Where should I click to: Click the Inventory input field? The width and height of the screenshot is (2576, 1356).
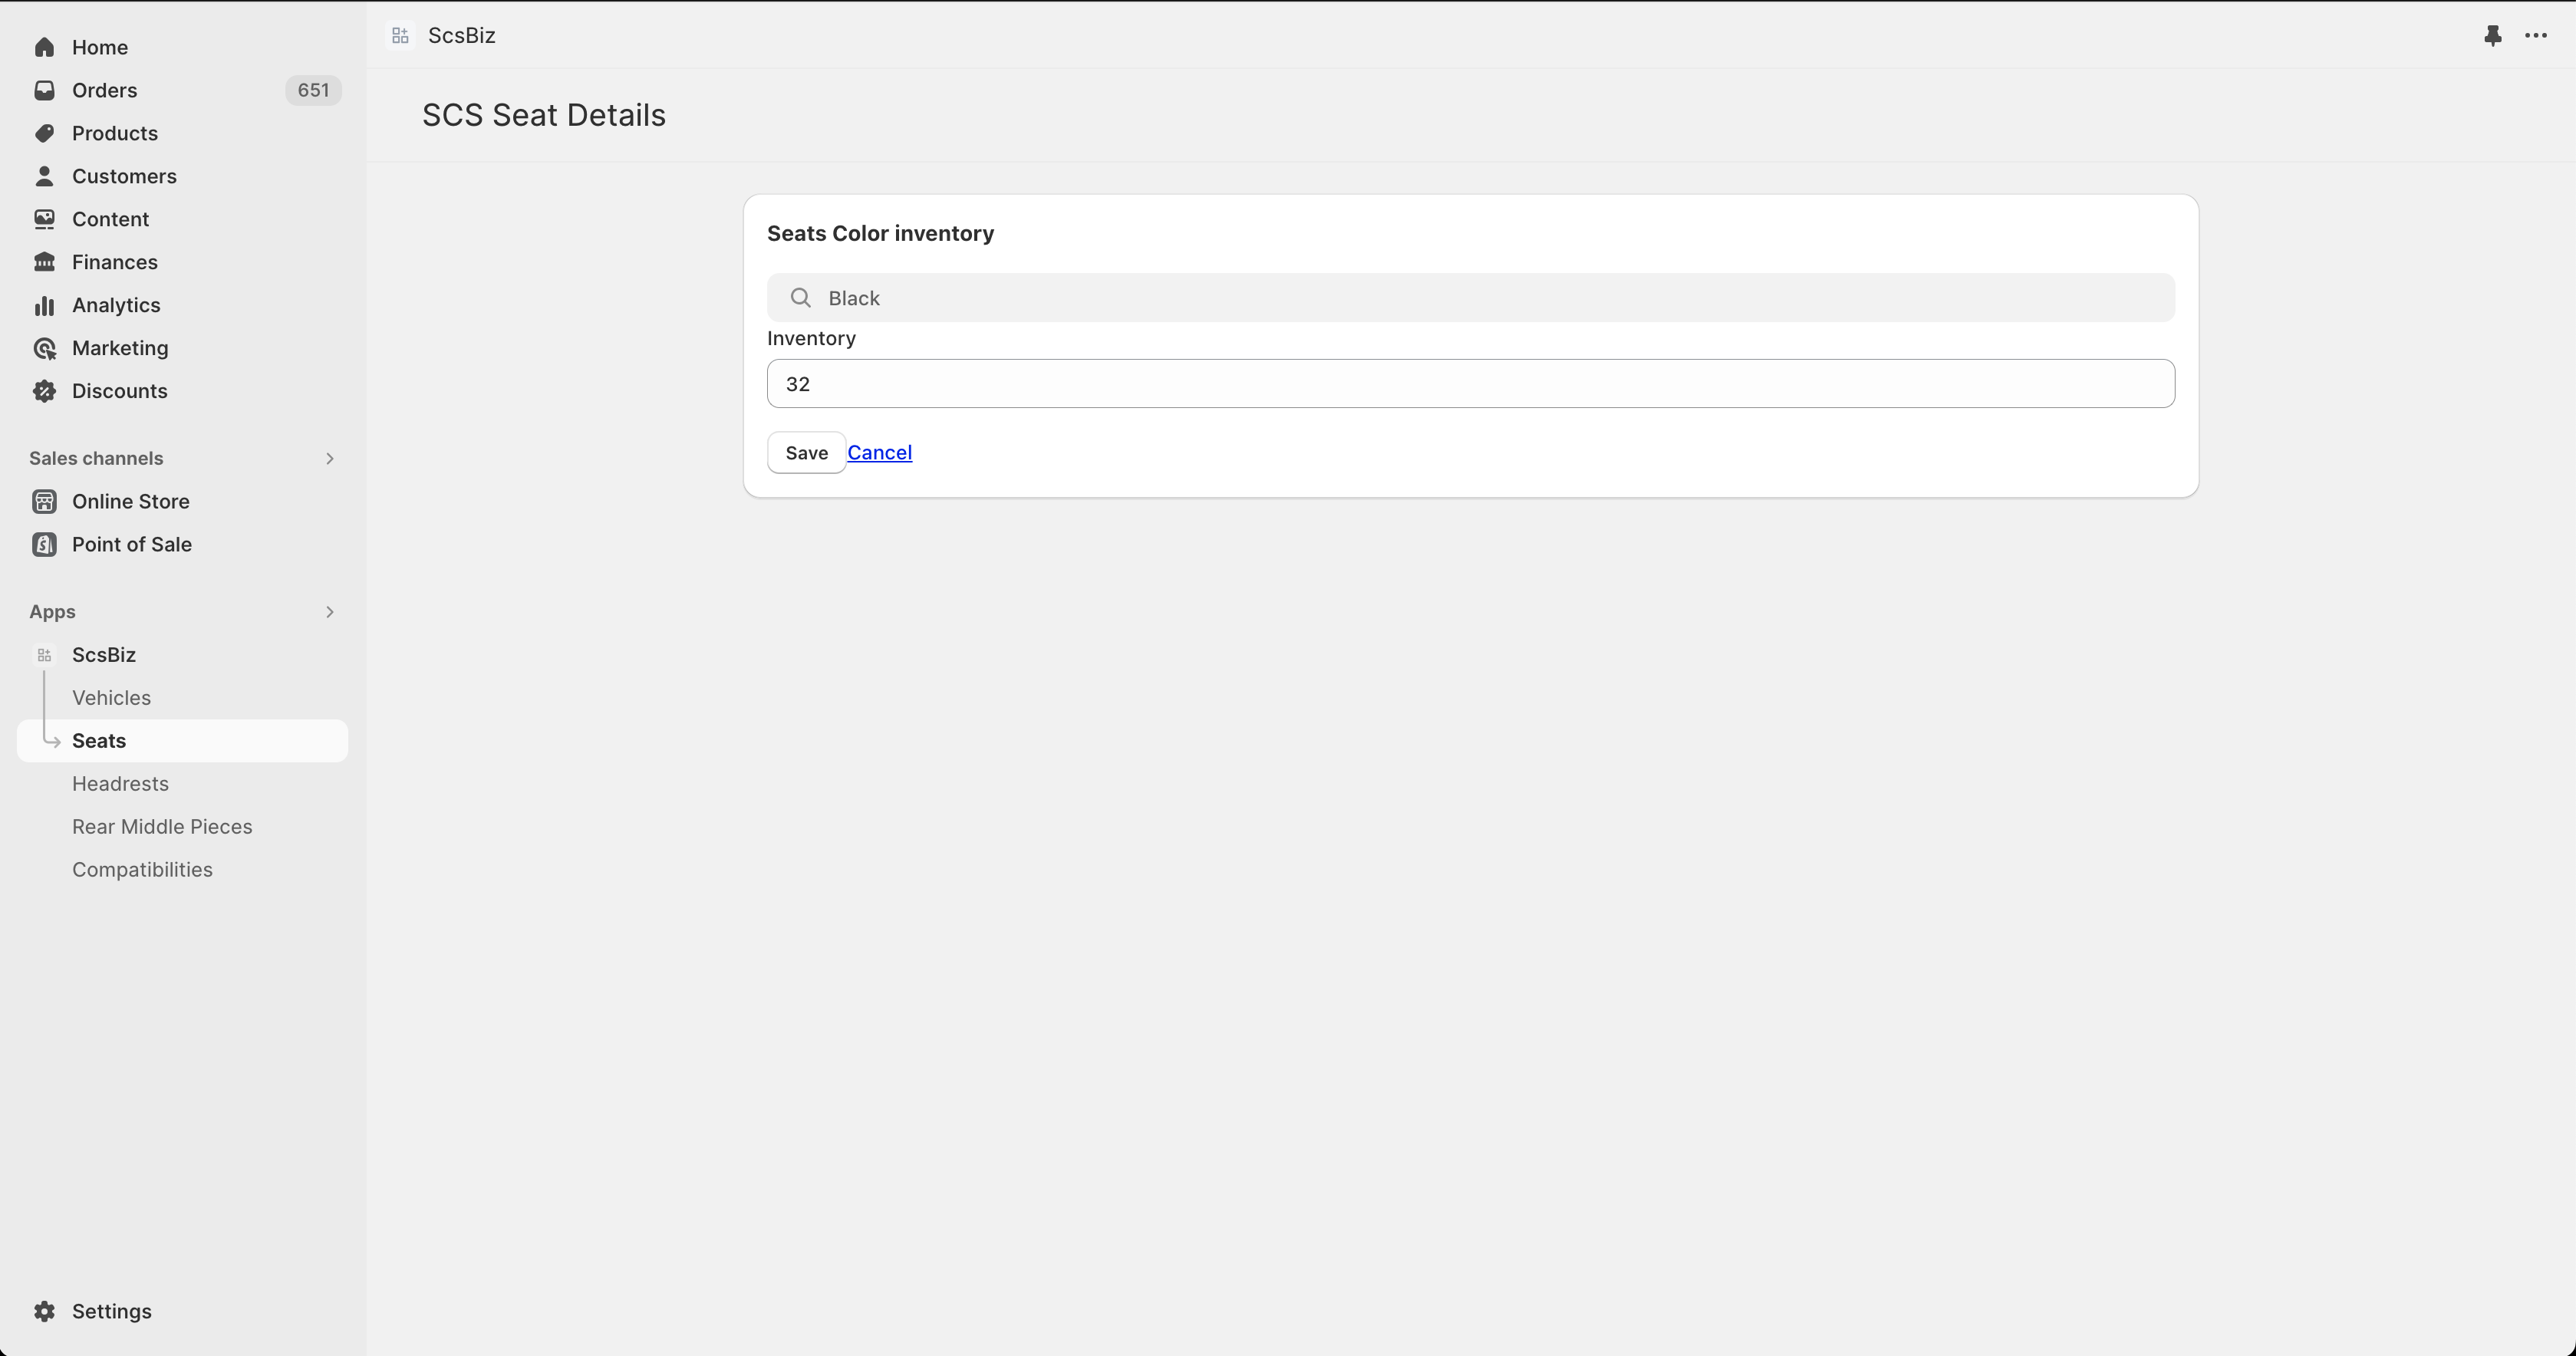pyautogui.click(x=1470, y=383)
